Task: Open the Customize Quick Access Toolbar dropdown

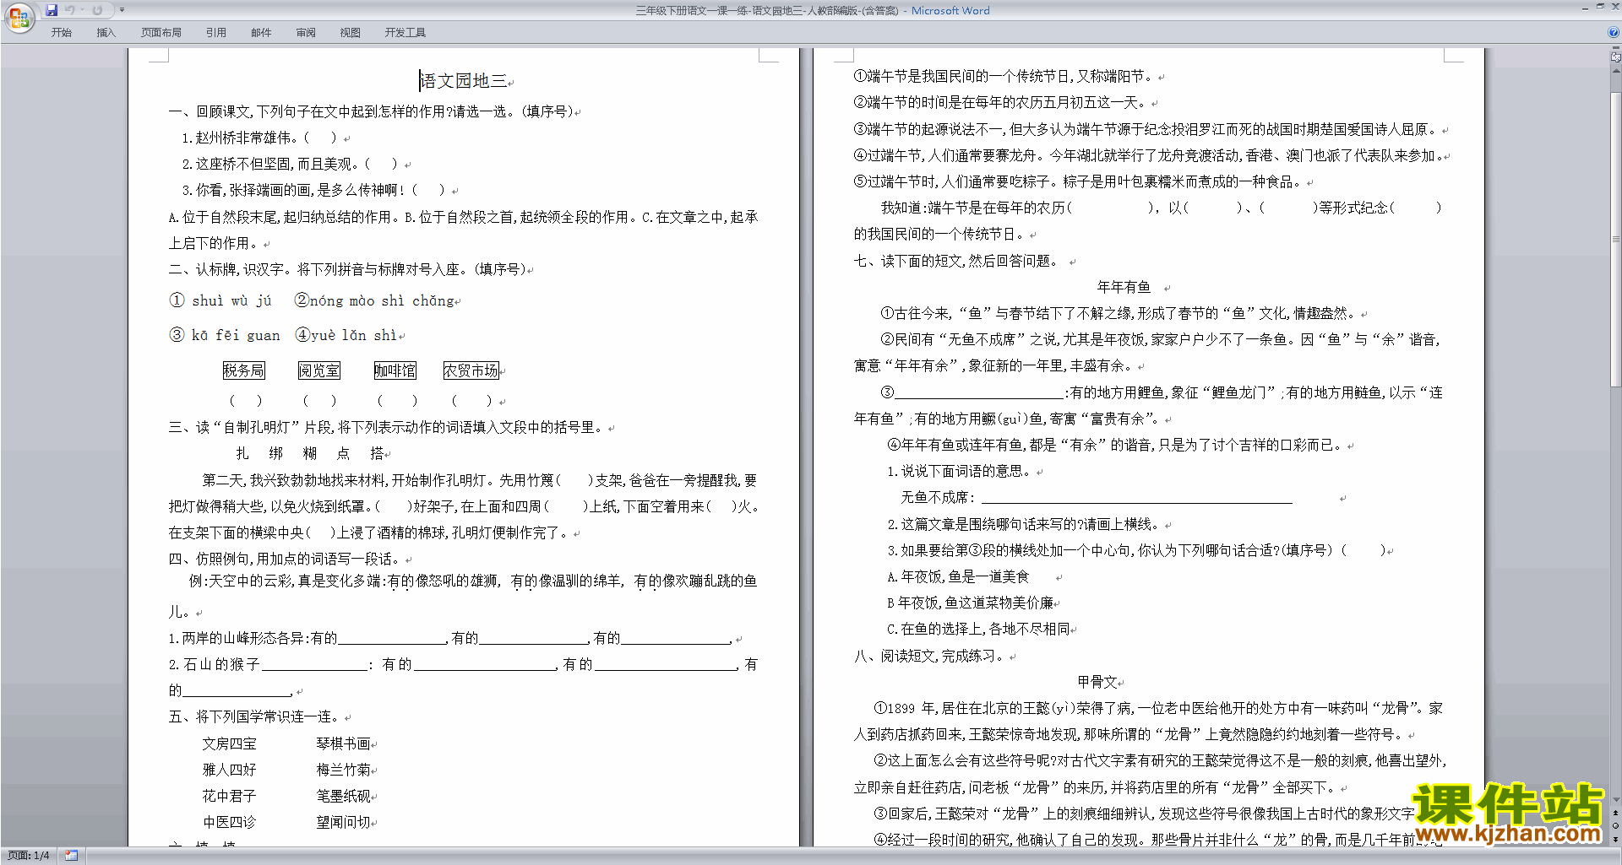Action: (x=122, y=10)
